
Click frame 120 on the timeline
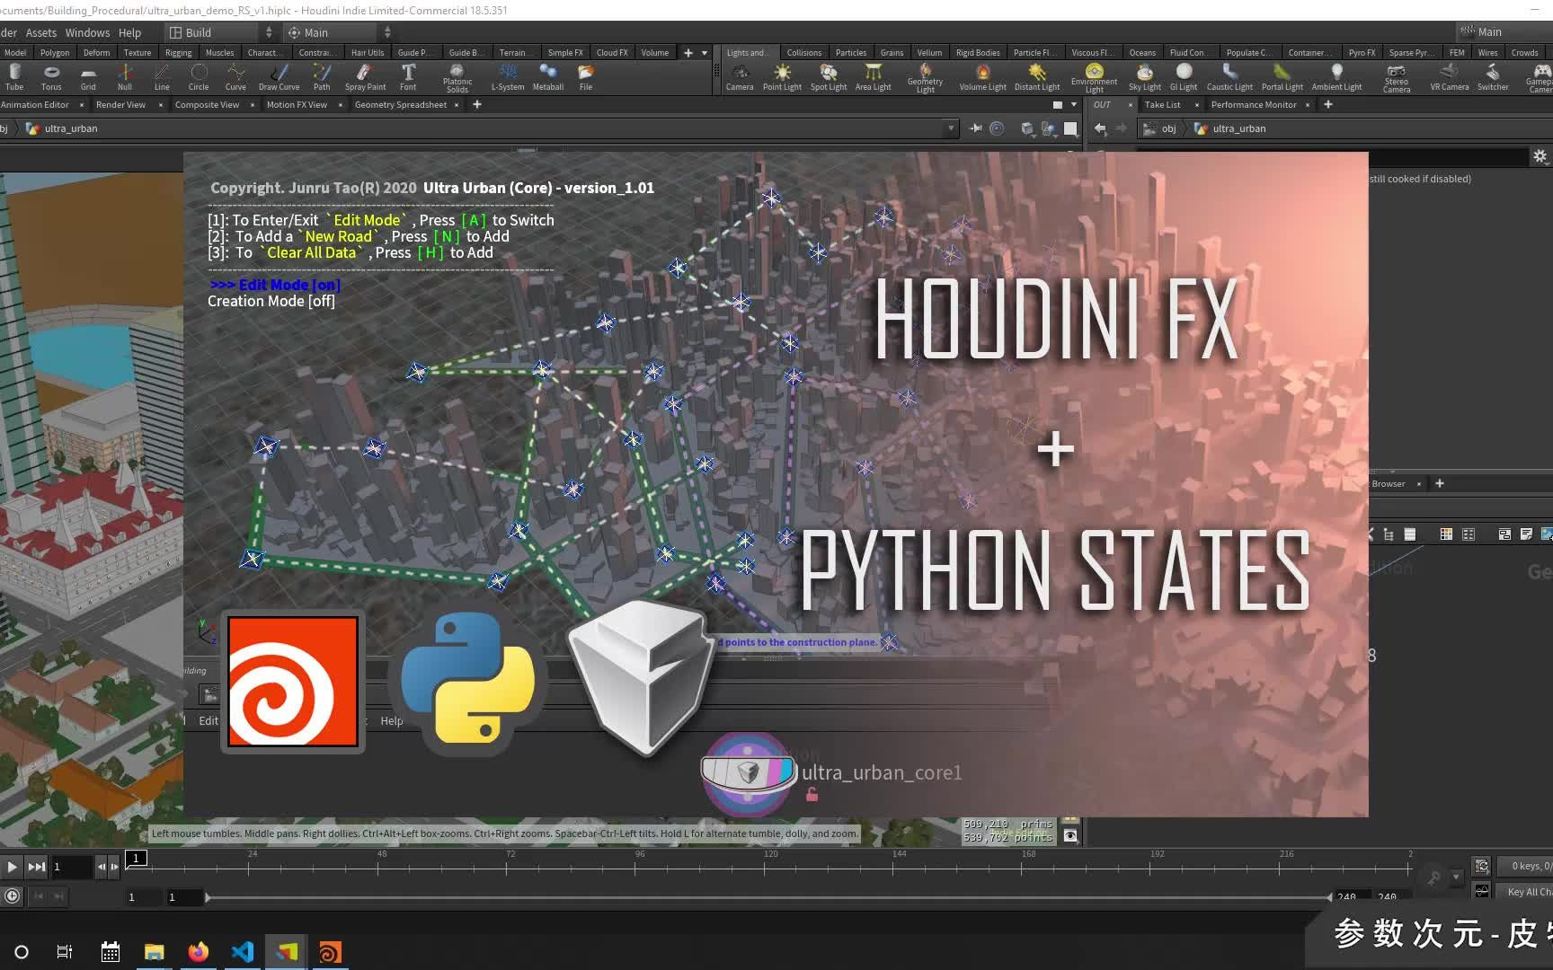coord(770,867)
